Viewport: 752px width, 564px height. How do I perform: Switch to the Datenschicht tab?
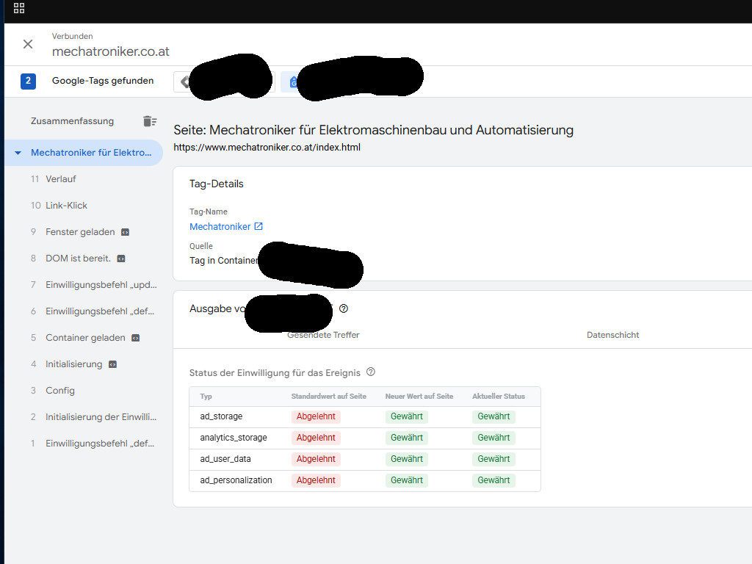click(x=613, y=335)
